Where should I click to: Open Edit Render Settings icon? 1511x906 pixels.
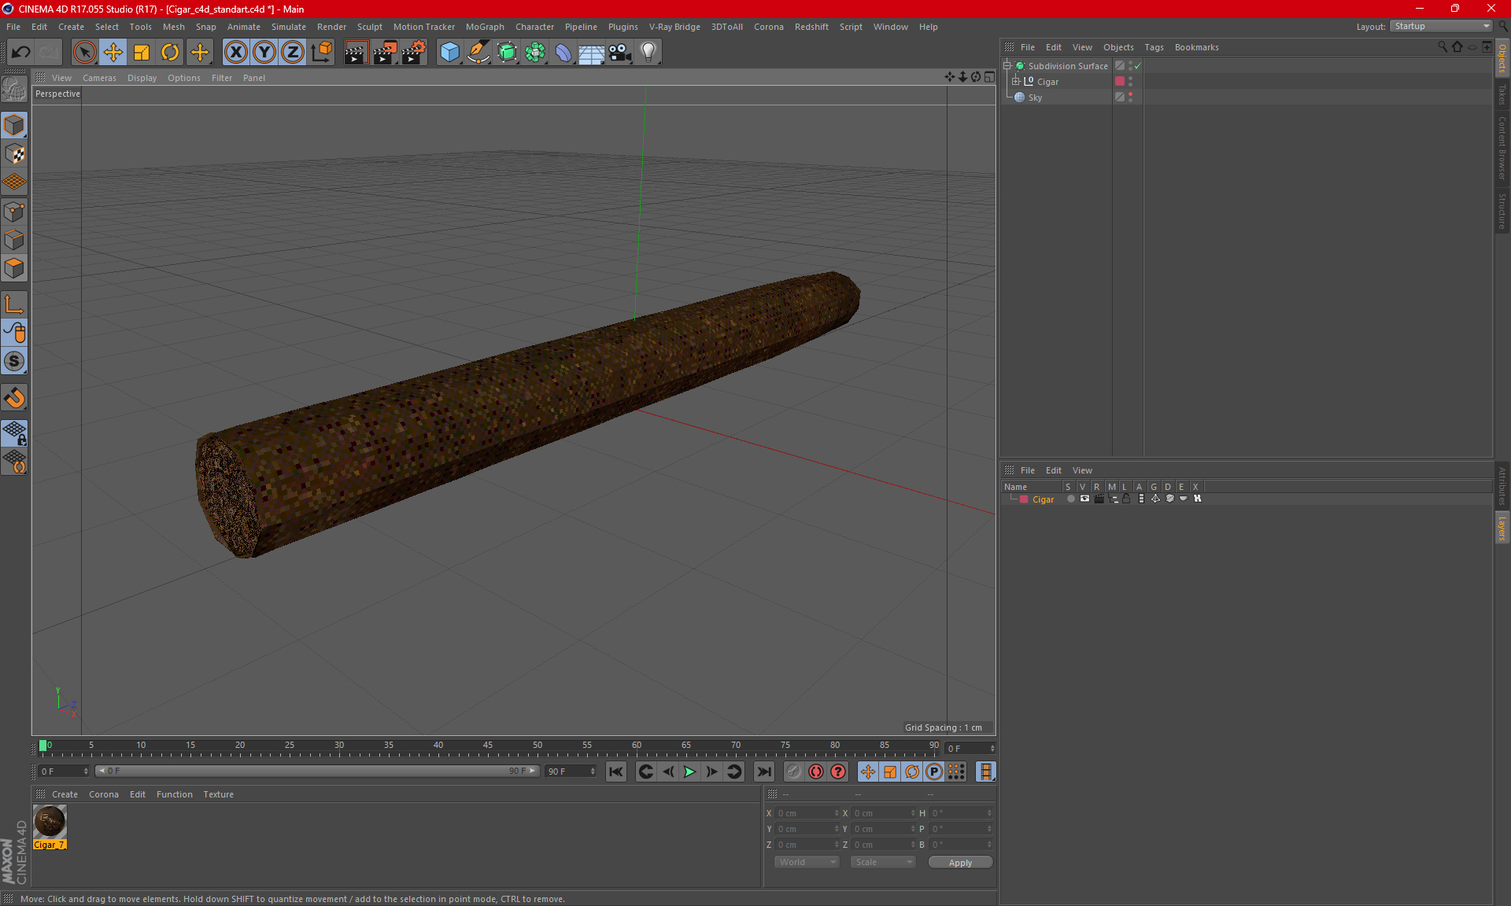pyautogui.click(x=414, y=53)
